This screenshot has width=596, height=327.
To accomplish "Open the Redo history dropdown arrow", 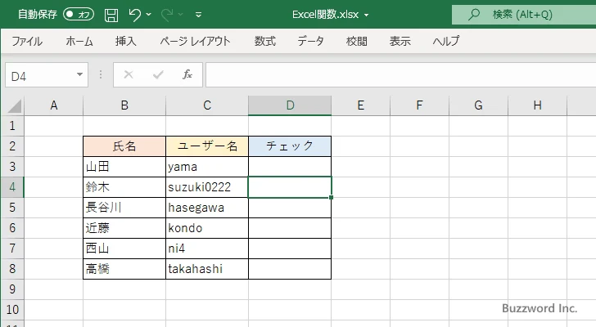I will (181, 15).
